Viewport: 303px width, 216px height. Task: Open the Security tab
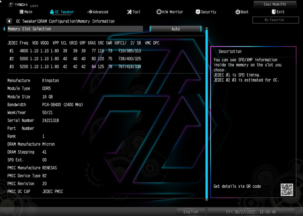point(206,12)
